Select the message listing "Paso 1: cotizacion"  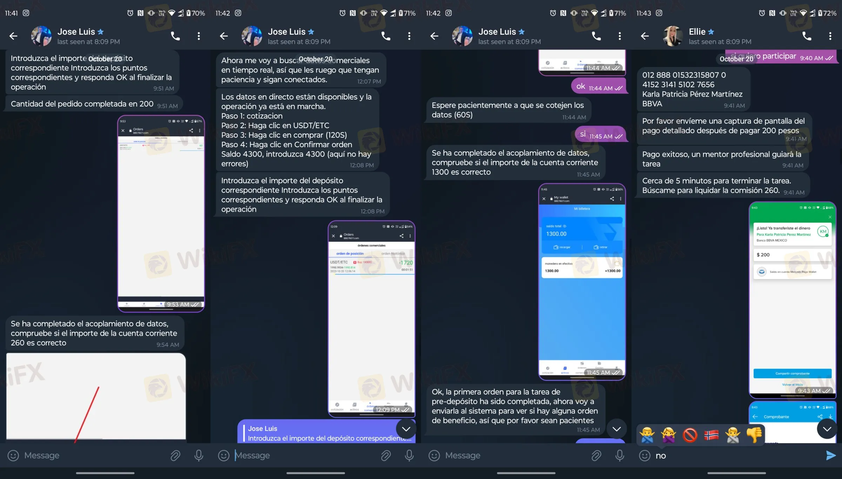pos(298,130)
